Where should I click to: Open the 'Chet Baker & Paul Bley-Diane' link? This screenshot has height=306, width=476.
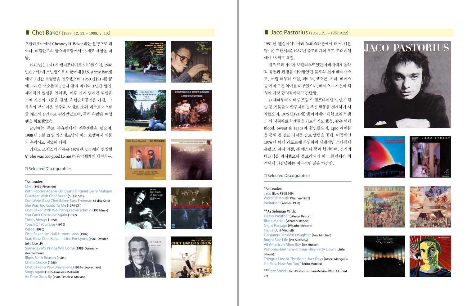tap(49, 267)
